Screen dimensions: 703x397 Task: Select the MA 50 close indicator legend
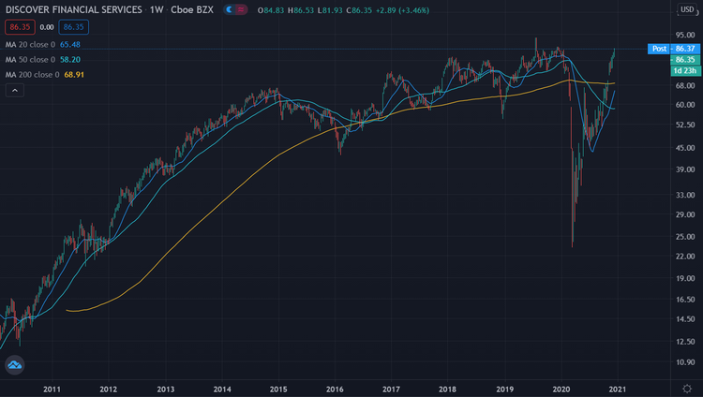click(x=43, y=60)
